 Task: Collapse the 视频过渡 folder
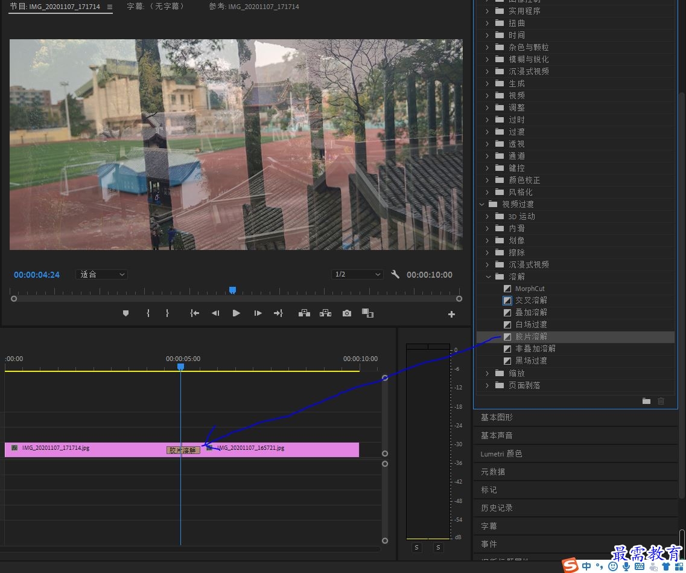tap(481, 205)
